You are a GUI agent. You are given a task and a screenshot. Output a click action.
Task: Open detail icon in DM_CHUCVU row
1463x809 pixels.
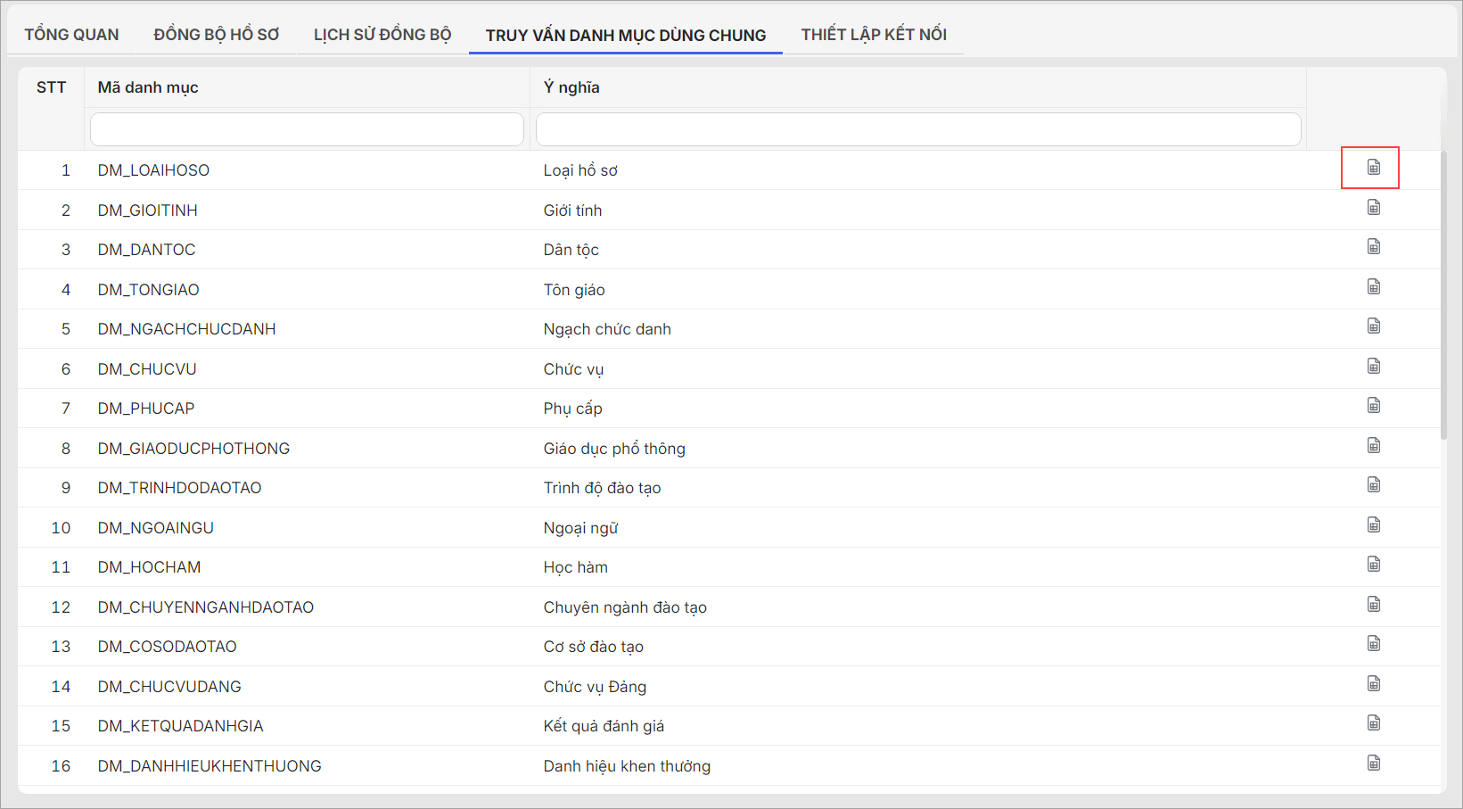[x=1373, y=367]
